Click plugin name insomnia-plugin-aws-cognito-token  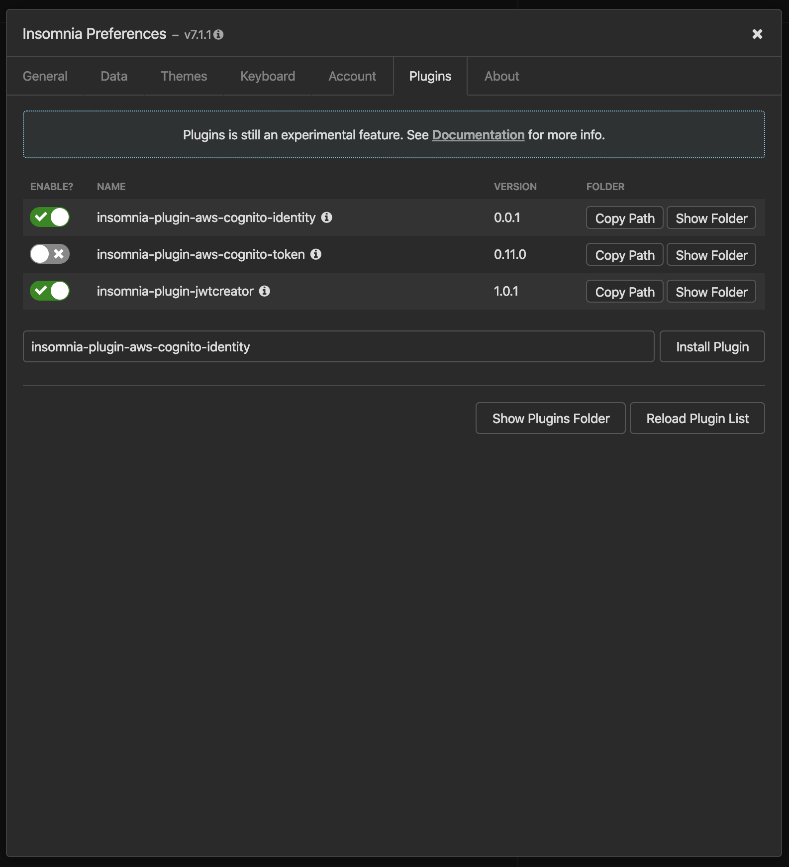(201, 254)
